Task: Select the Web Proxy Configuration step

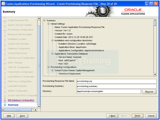Action: 20,81
